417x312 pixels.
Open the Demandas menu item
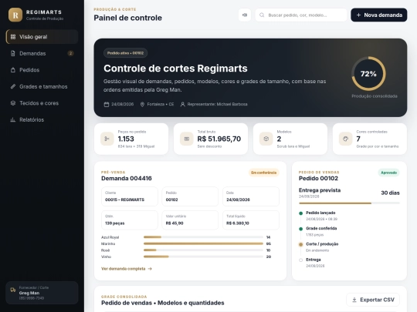click(42, 53)
